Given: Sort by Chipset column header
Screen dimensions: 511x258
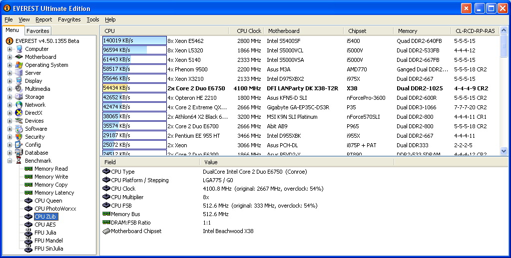Looking at the screenshot, I should 369,31.
